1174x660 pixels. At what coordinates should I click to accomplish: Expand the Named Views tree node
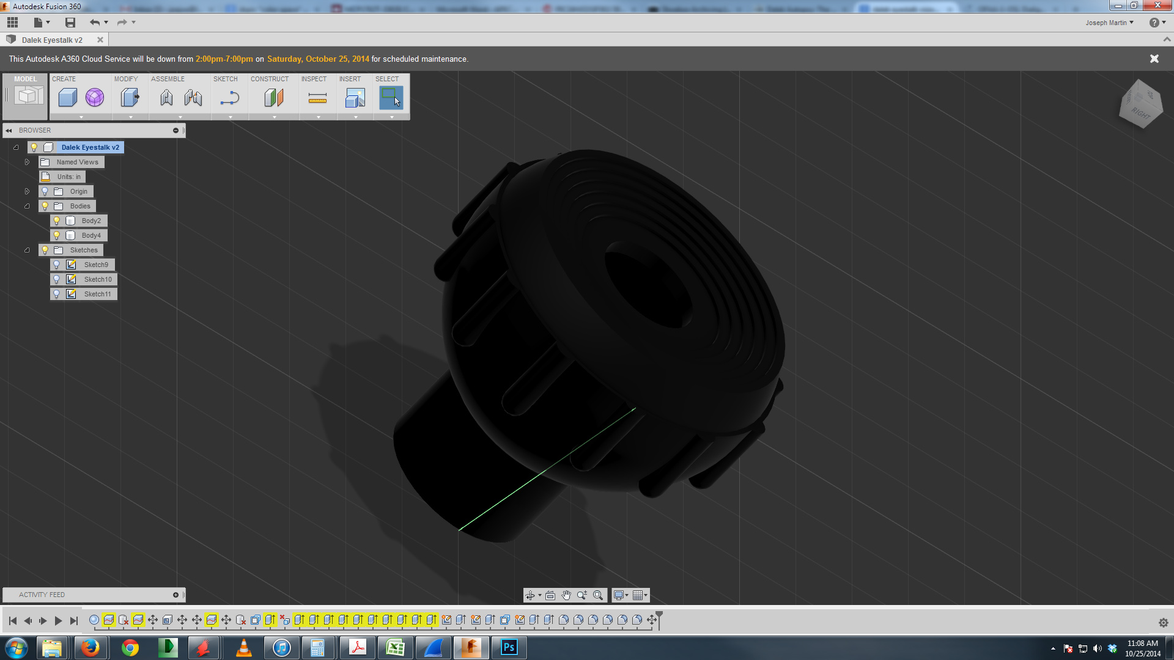pos(27,162)
